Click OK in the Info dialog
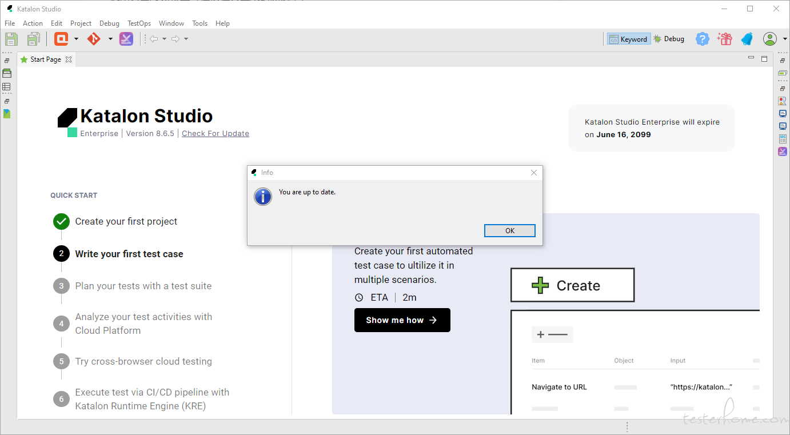 coord(510,230)
